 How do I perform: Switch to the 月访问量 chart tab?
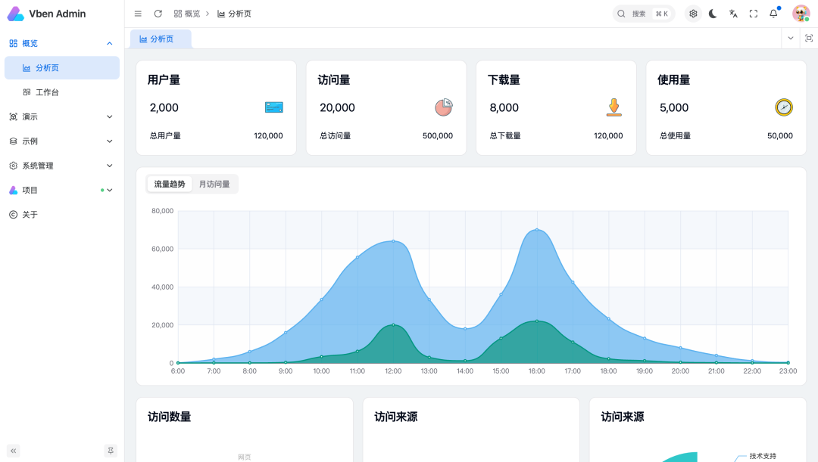click(x=214, y=184)
